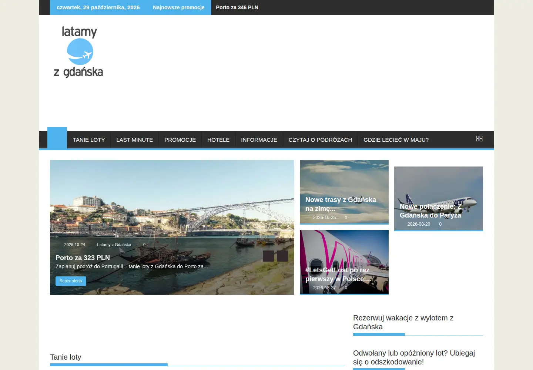The height and width of the screenshot is (370, 533).
Task: Click the 2026-10-25 date on winter routes card
Action: pyautogui.click(x=324, y=218)
